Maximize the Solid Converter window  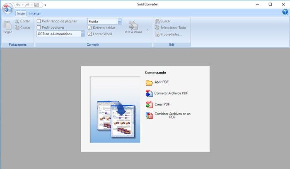[x=270, y=4]
